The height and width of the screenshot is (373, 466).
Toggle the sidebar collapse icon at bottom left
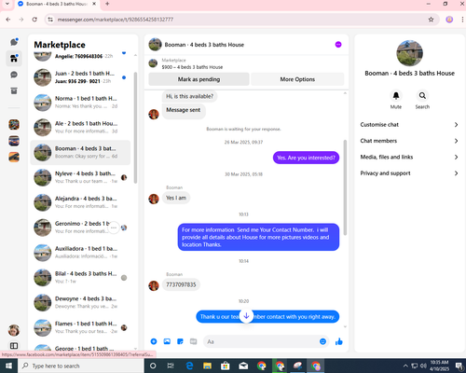coord(14,346)
